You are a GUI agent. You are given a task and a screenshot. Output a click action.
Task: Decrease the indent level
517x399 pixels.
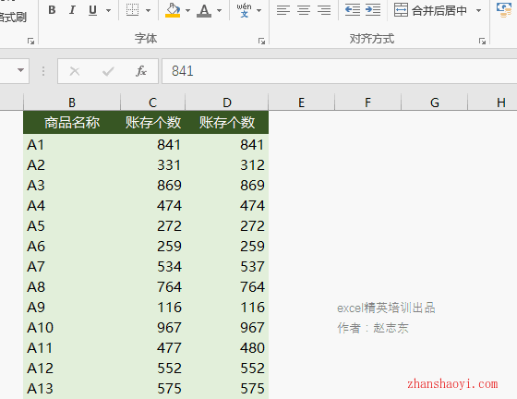352,10
